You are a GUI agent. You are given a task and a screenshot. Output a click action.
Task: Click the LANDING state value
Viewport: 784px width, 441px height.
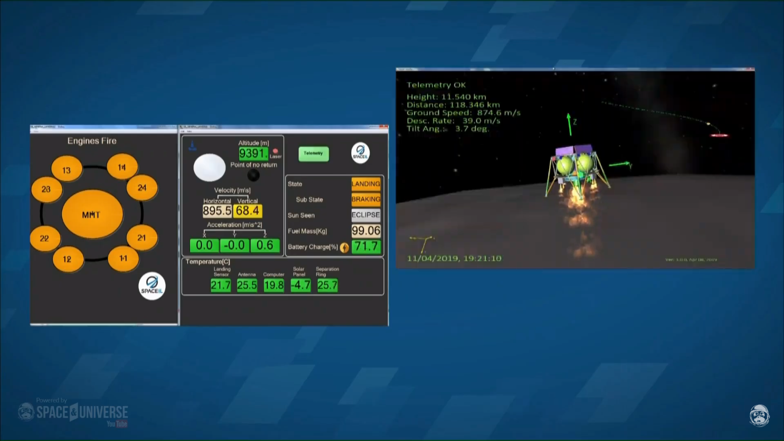[366, 184]
